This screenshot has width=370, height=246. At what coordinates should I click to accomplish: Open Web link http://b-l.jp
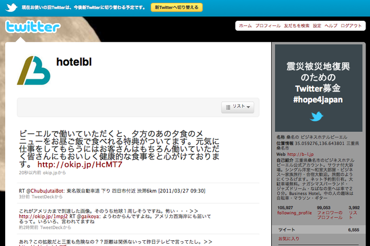tap(301, 154)
